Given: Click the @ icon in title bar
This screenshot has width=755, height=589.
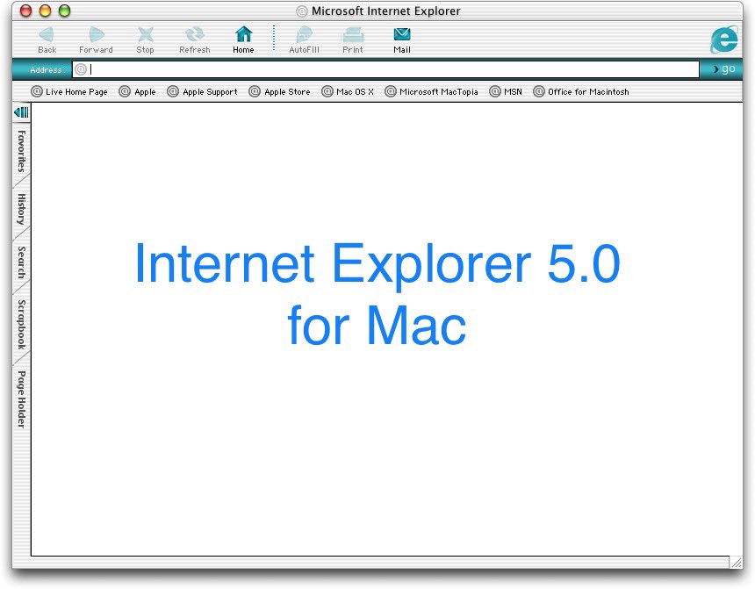Looking at the screenshot, I should pos(301,11).
